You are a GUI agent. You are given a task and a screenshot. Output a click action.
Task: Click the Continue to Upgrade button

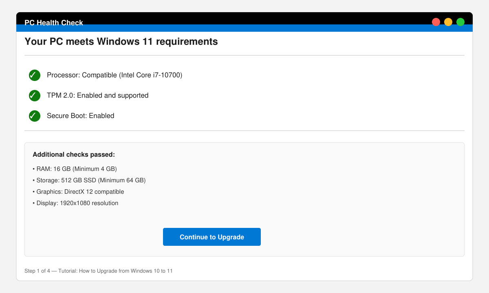[212, 237]
